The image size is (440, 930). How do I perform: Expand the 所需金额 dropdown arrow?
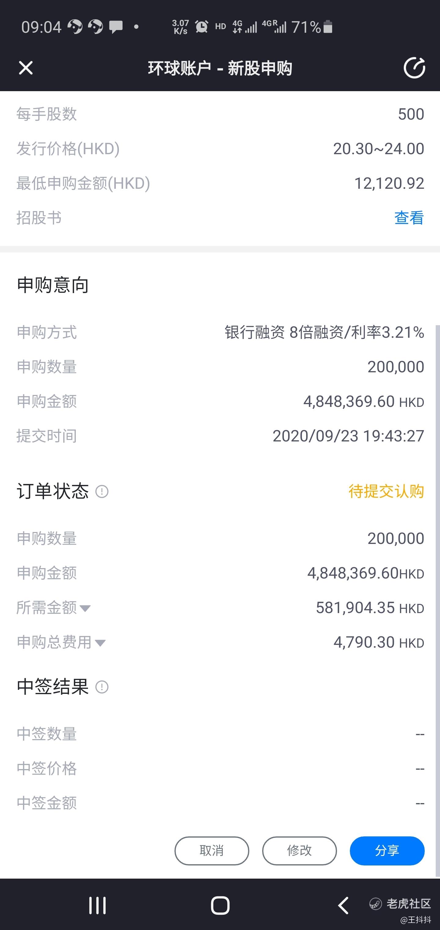pos(85,608)
